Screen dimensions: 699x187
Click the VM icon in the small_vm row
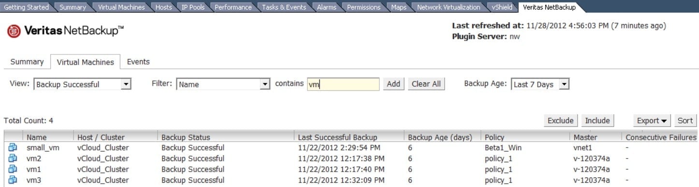tap(13, 147)
